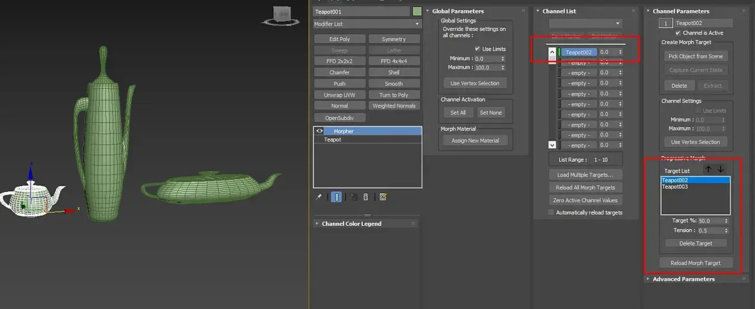Click the channel number box showing 1
The height and width of the screenshot is (309, 755).
click(666, 23)
